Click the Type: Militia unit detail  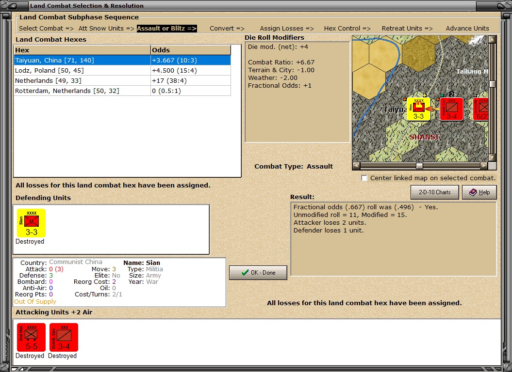point(145,269)
